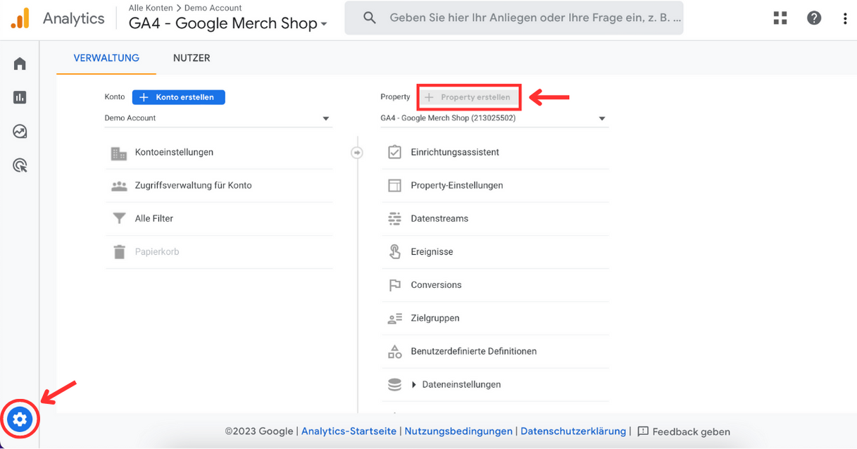Click the Einrichtungsassistent checklist icon
The image size is (857, 449).
pyautogui.click(x=394, y=152)
